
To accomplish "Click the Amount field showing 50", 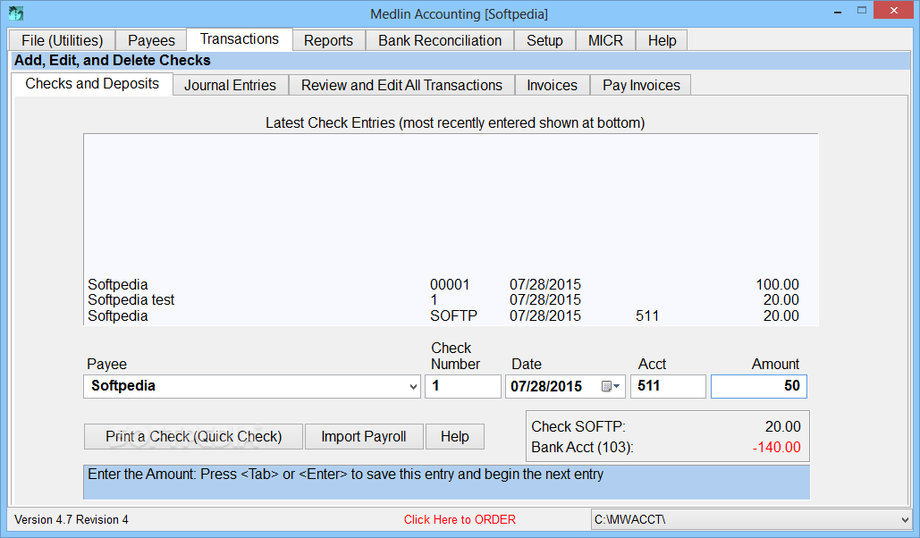I will point(759,386).
